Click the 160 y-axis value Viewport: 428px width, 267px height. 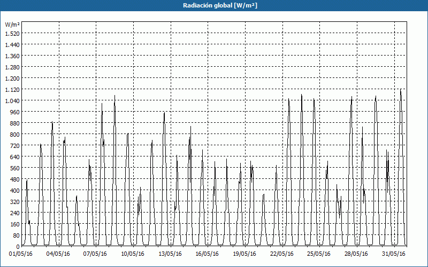point(15,224)
